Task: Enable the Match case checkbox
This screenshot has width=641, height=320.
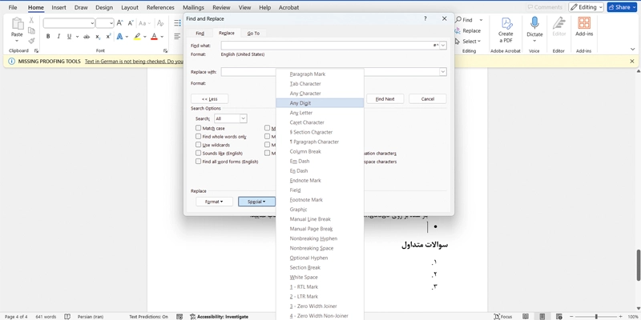Action: (198, 128)
